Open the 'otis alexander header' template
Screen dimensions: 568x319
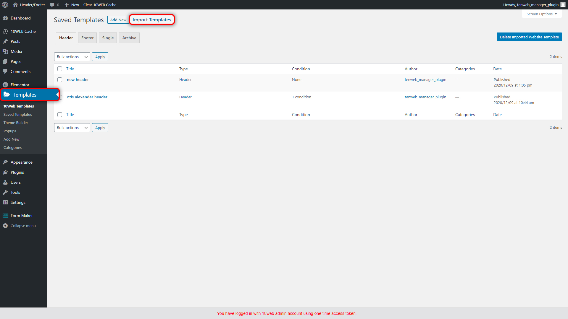coord(87,97)
